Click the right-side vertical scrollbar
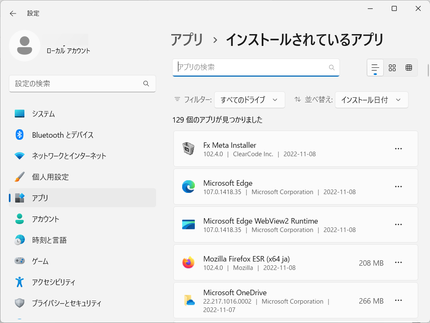The width and height of the screenshot is (430, 323). tap(428, 70)
